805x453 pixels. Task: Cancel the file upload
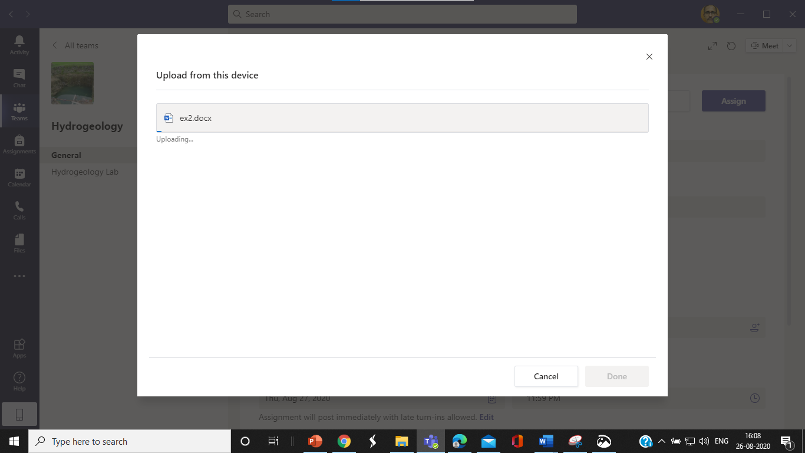546,376
